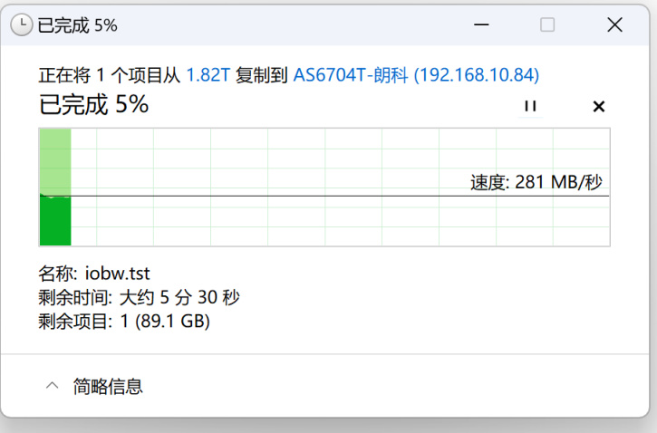
Task: Cancel the copy with the X button
Action: pyautogui.click(x=598, y=106)
